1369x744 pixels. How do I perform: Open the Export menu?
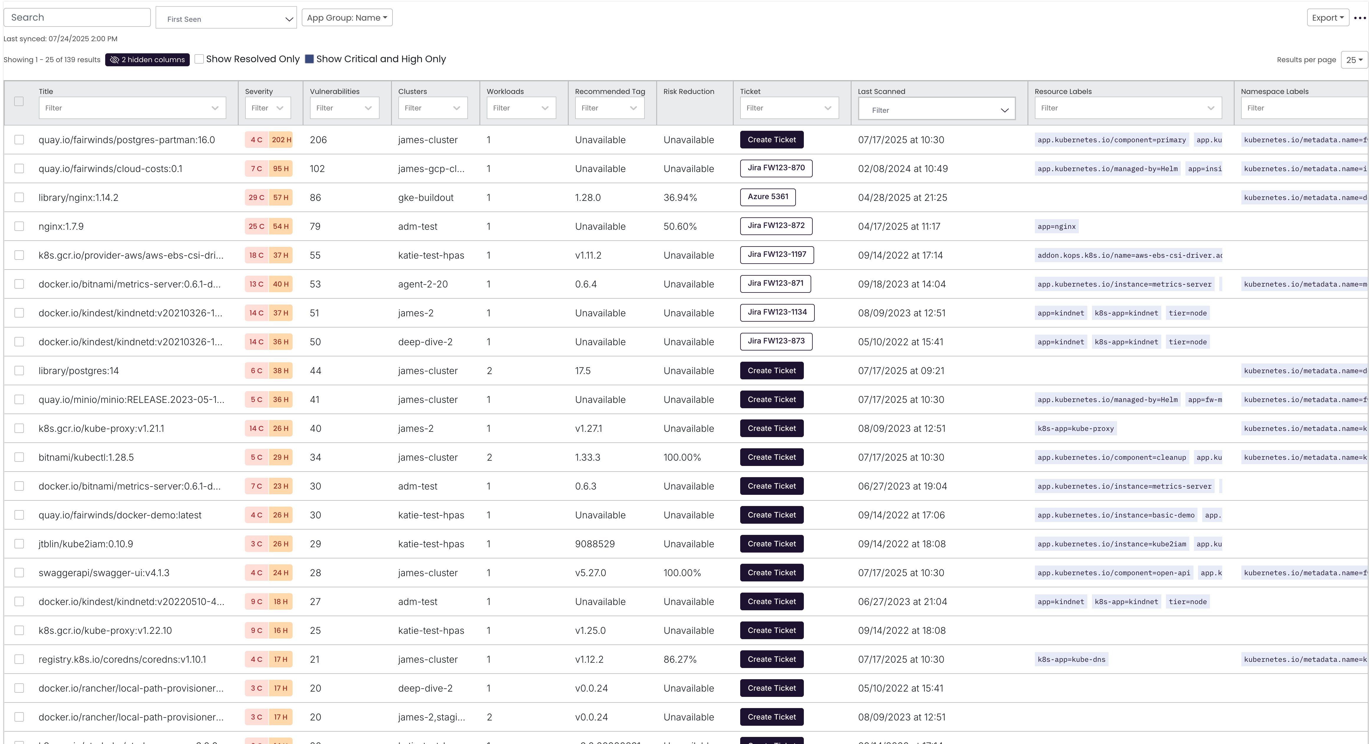pos(1327,17)
